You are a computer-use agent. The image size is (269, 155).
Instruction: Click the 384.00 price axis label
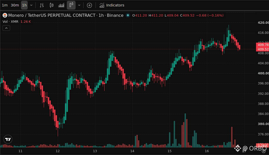point(263,114)
